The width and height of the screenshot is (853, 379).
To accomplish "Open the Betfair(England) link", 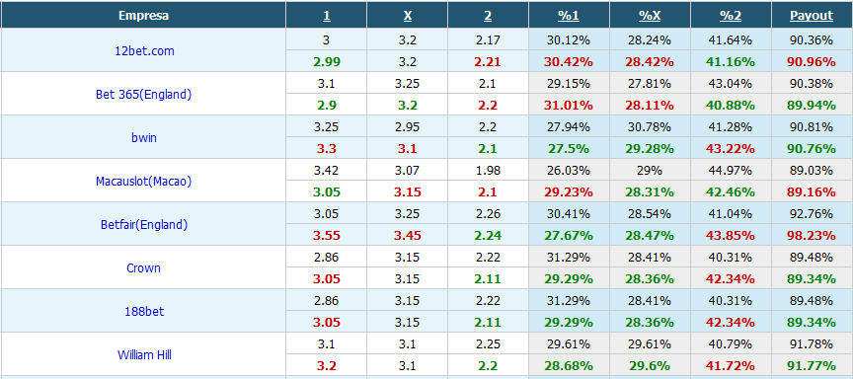I will point(144,225).
